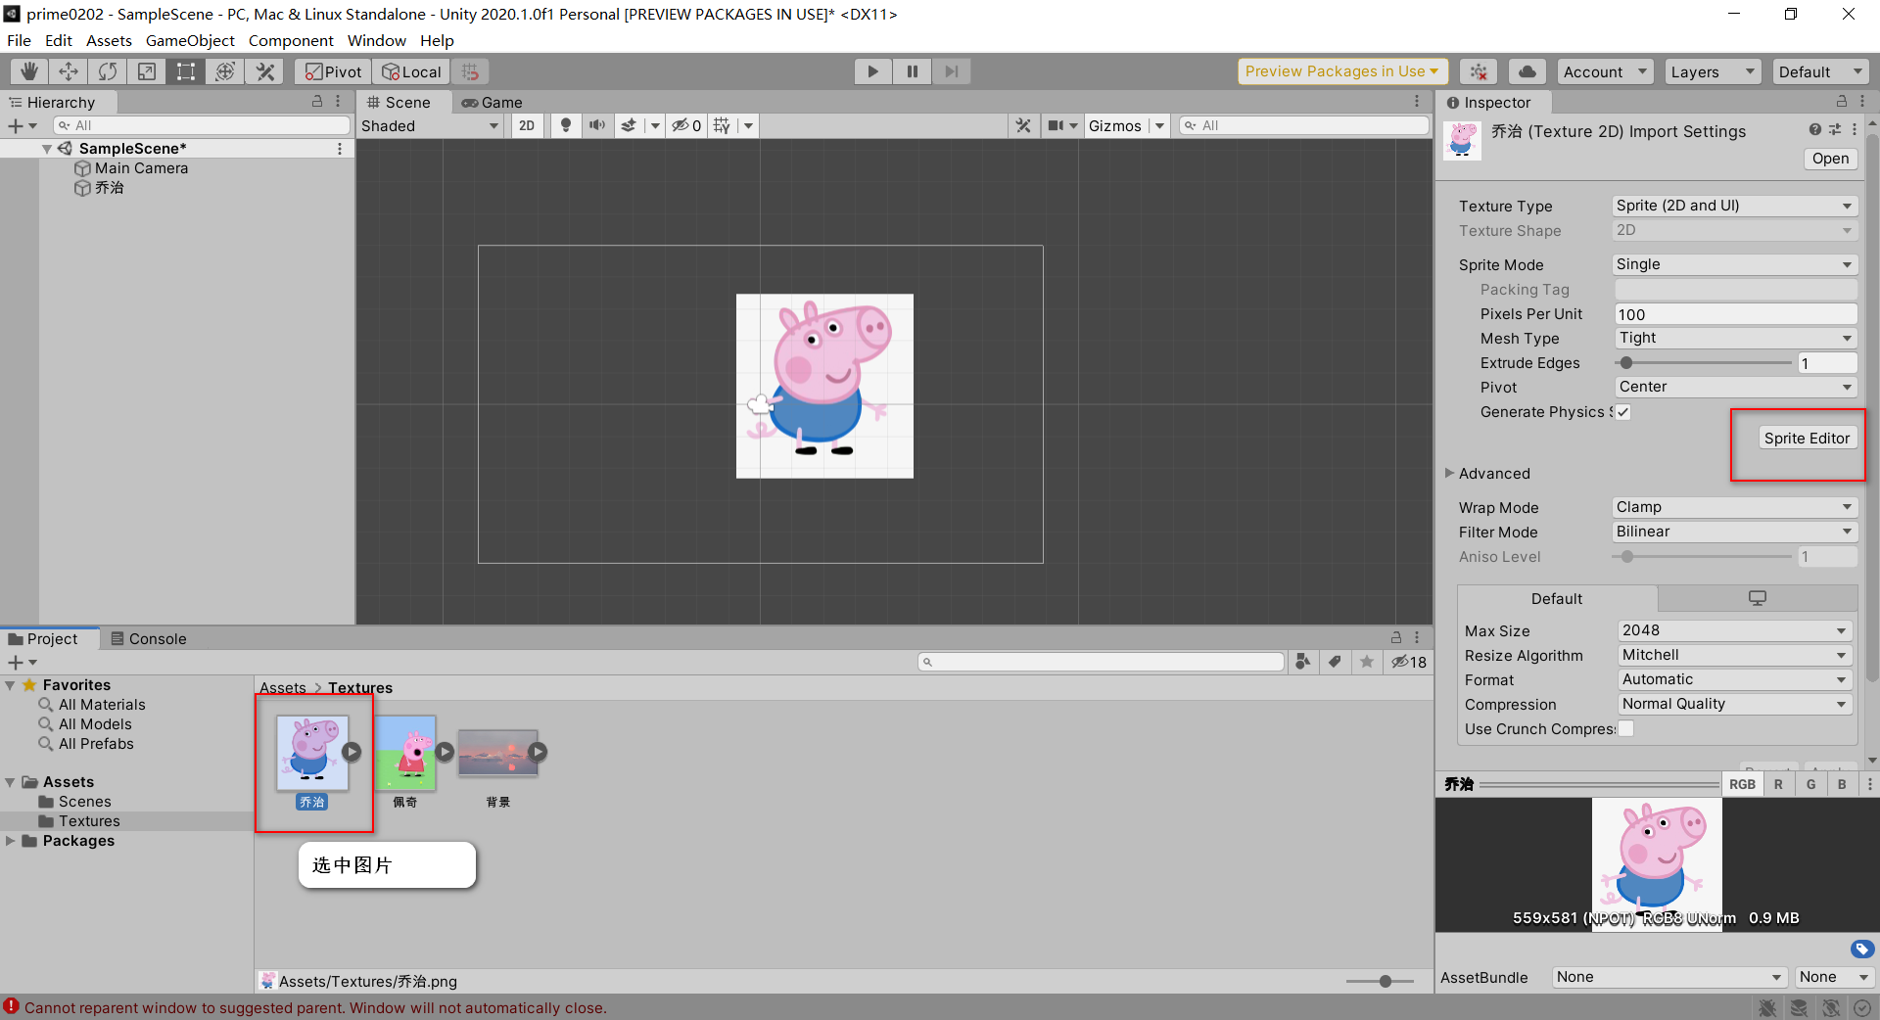Open the GameObject menu

coord(190,40)
